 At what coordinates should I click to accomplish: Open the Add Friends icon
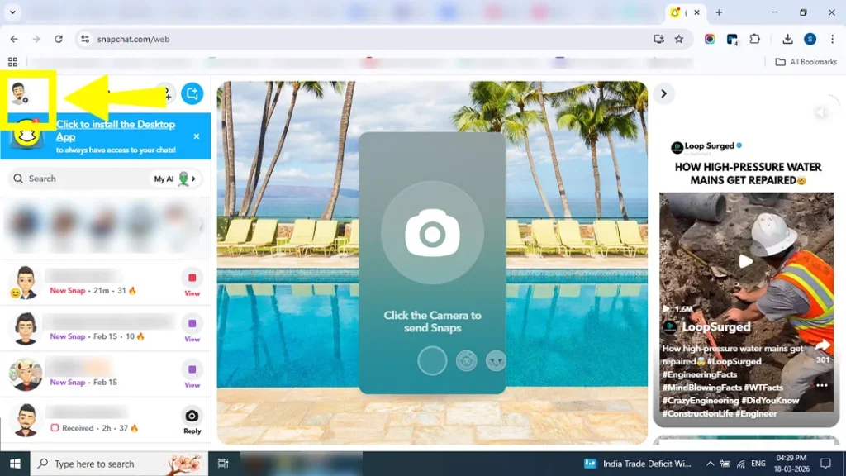pos(165,94)
